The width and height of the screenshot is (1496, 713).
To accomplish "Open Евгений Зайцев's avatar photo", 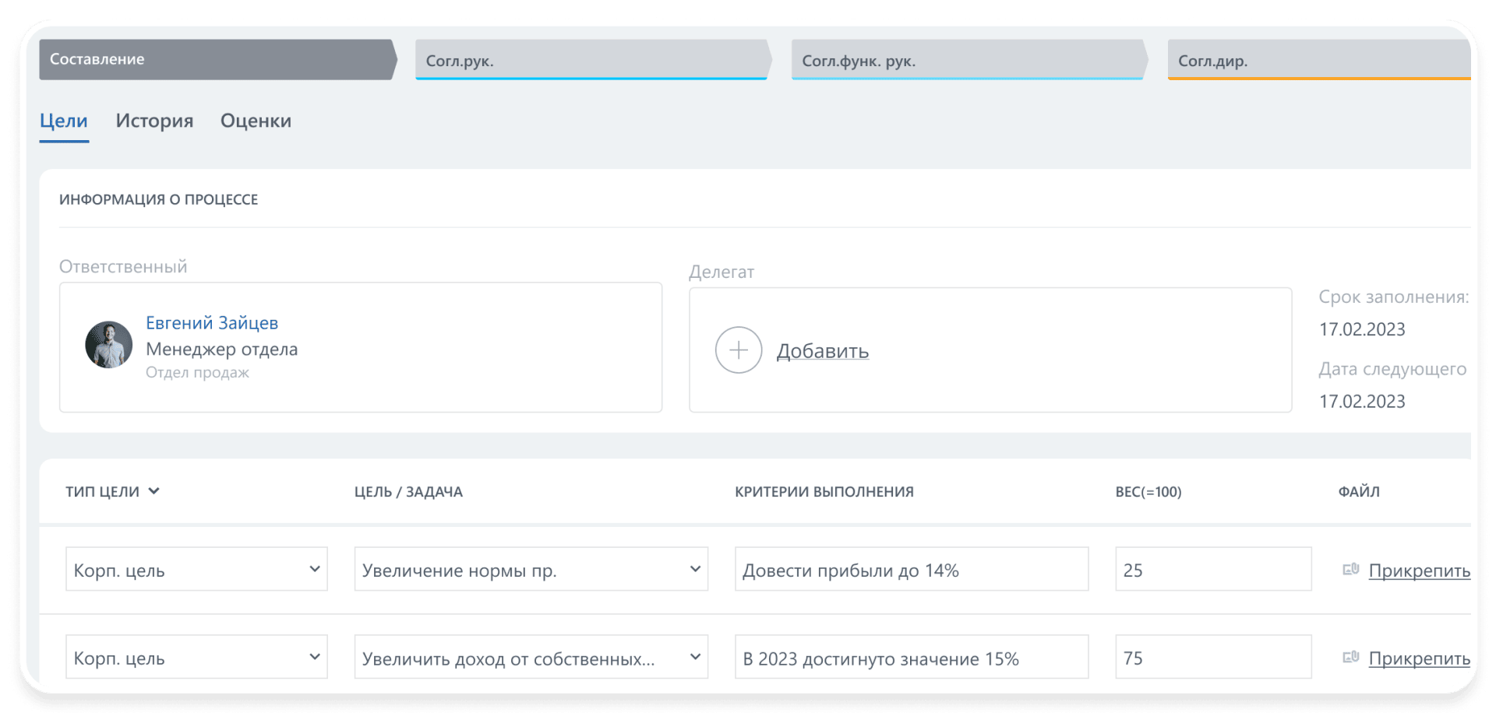I will click(x=108, y=345).
